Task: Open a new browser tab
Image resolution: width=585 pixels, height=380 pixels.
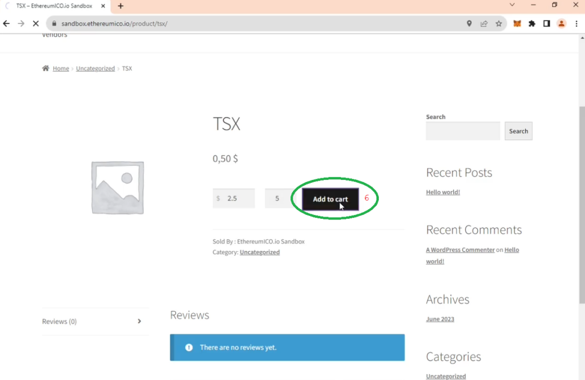Action: tap(121, 6)
